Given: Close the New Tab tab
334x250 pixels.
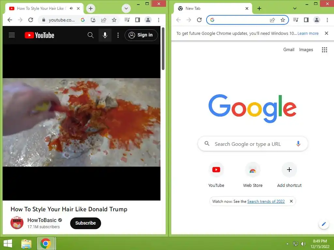Looking at the screenshot, I should click(247, 8).
